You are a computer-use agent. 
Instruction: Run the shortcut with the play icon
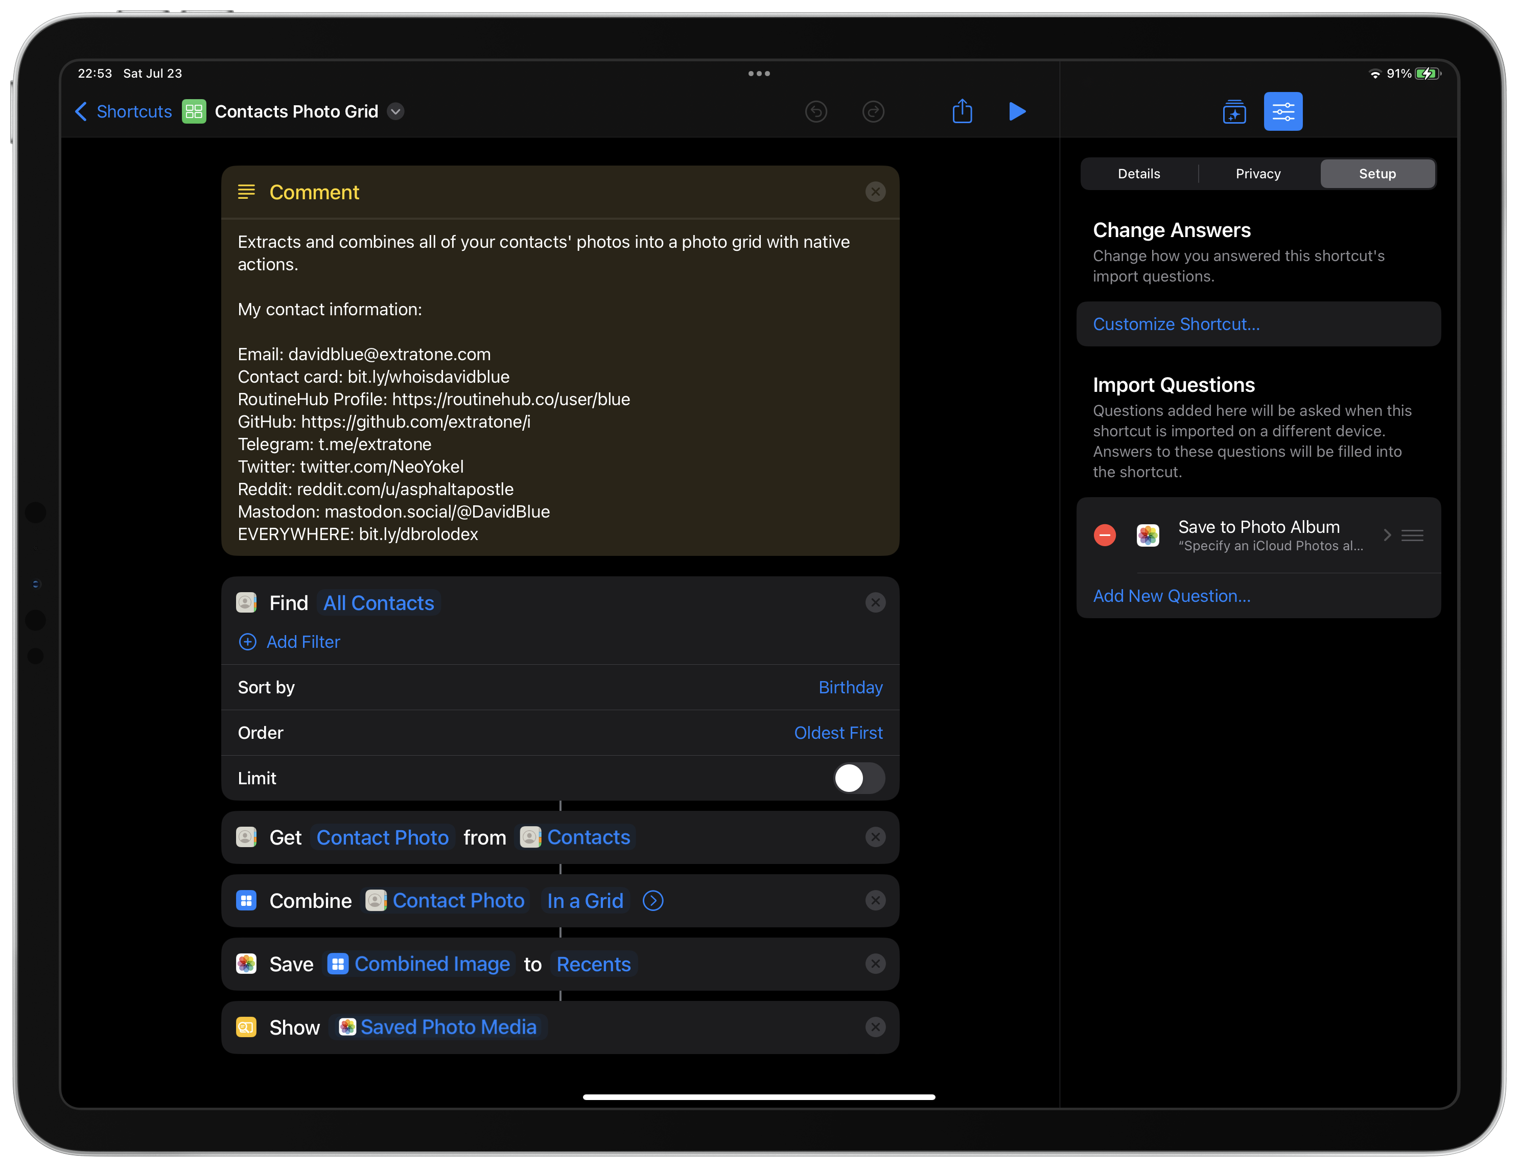pos(1018,111)
